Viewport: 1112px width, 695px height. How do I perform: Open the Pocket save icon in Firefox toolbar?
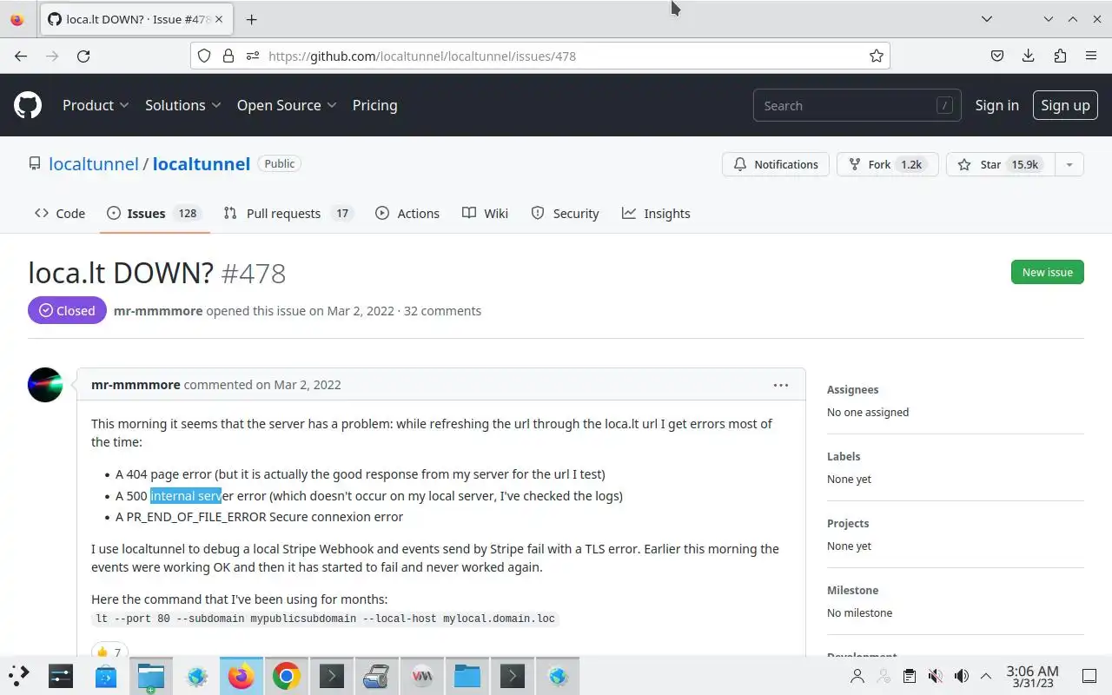pyautogui.click(x=997, y=56)
